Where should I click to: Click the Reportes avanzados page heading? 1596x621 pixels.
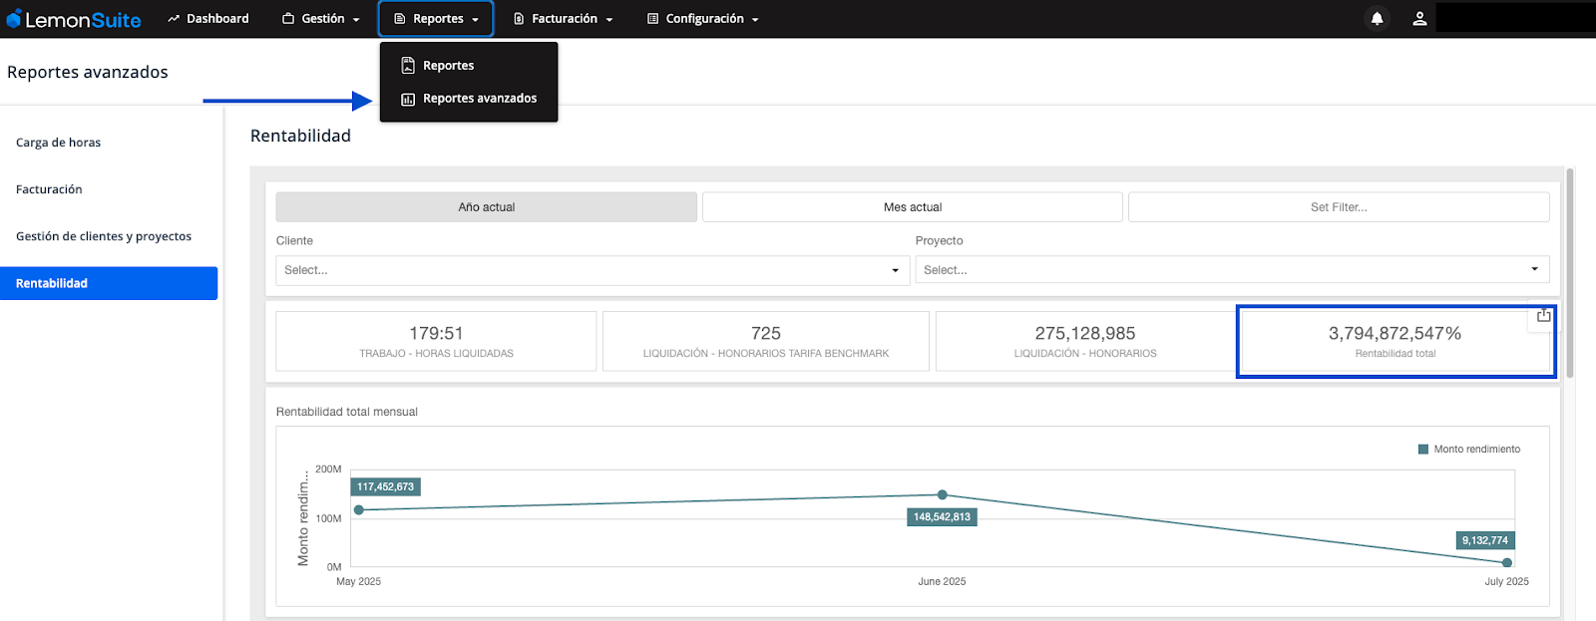pyautogui.click(x=88, y=72)
